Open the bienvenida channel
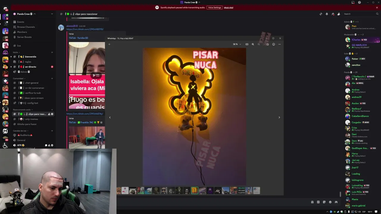The width and height of the screenshot is (381, 214). pos(30,57)
